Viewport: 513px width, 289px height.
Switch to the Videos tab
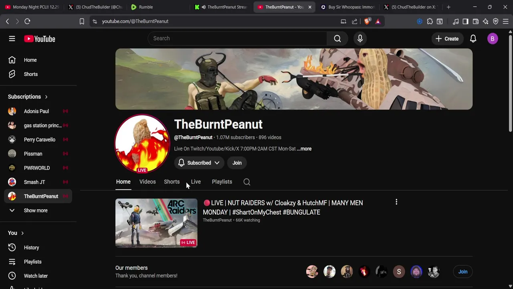point(147,182)
